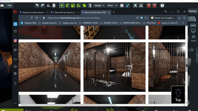Open Instagram in the sidebar
The image size is (198, 111).
tap(15, 40)
